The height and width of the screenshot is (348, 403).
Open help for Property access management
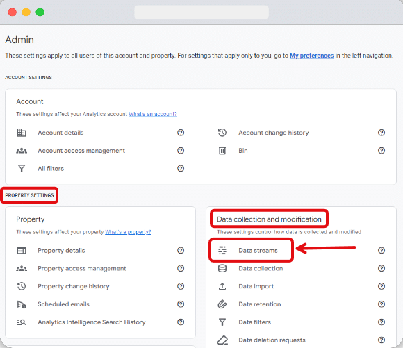181,268
